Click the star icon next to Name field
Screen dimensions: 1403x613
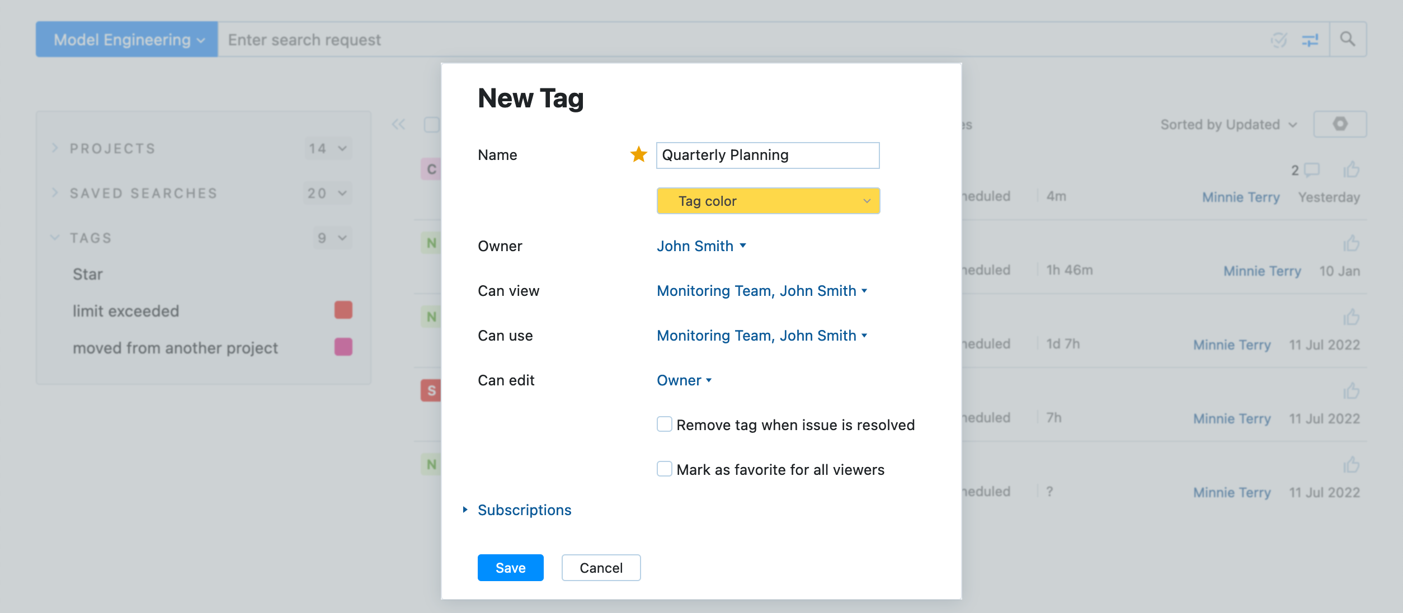point(638,154)
